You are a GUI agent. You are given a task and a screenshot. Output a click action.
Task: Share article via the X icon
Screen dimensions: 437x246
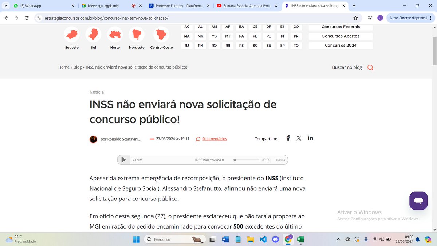[299, 138]
